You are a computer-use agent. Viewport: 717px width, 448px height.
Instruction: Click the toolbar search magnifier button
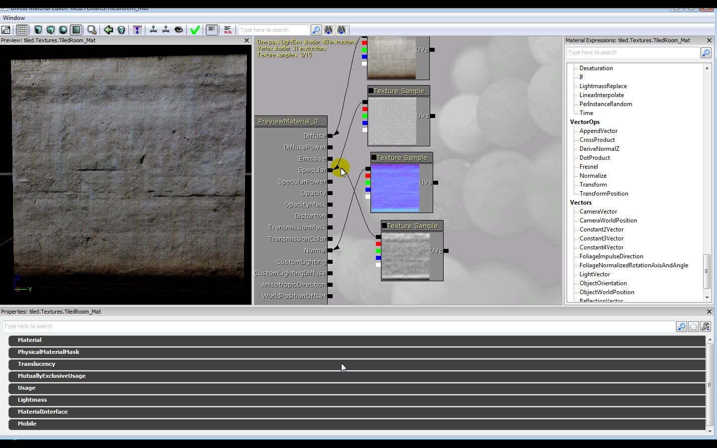316,30
